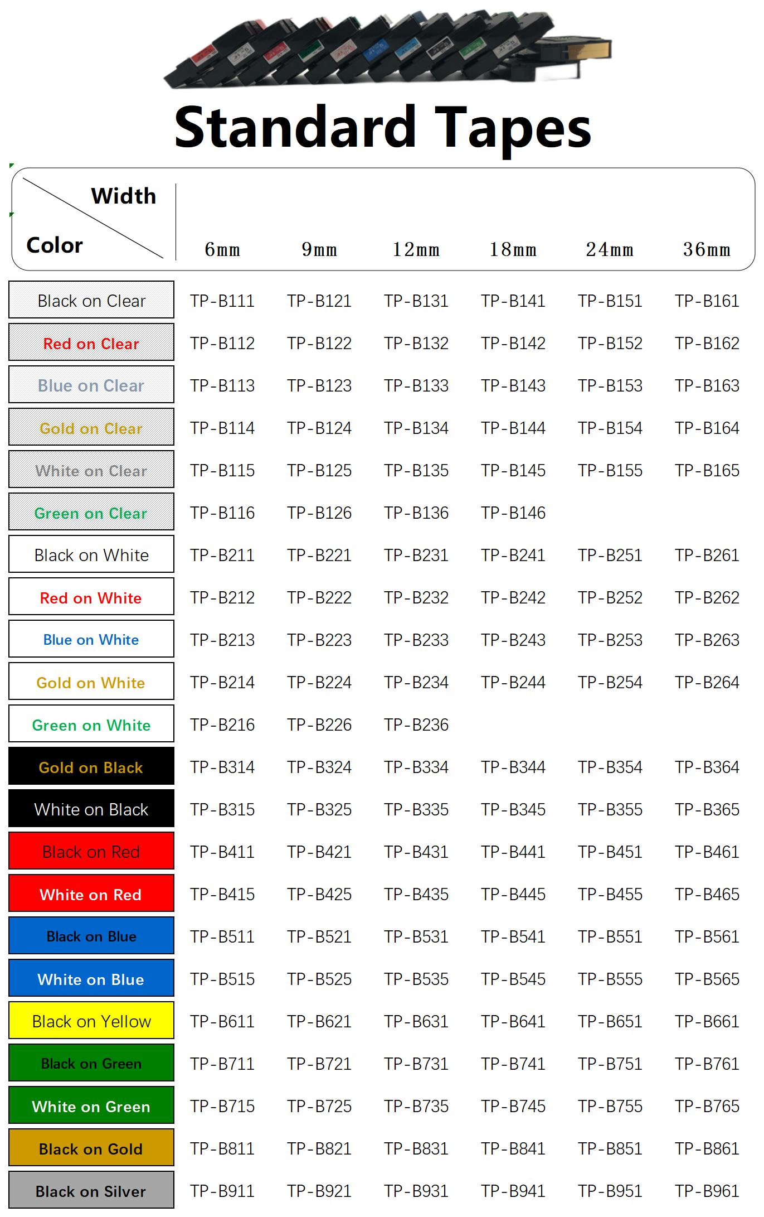
Task: Click the Color header label
Action: click(x=55, y=245)
